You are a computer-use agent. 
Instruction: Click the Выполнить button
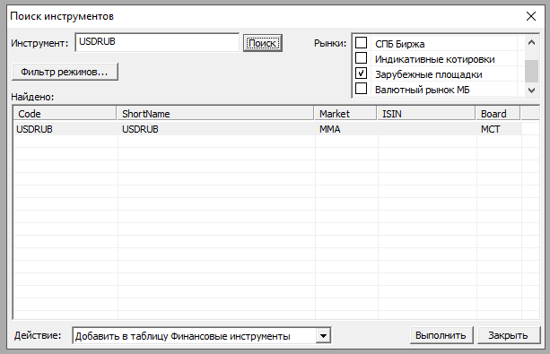441,335
